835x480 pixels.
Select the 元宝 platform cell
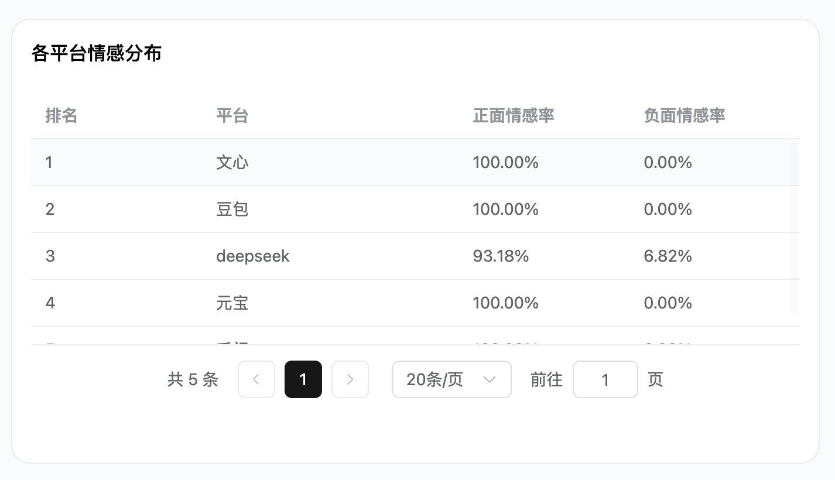232,303
